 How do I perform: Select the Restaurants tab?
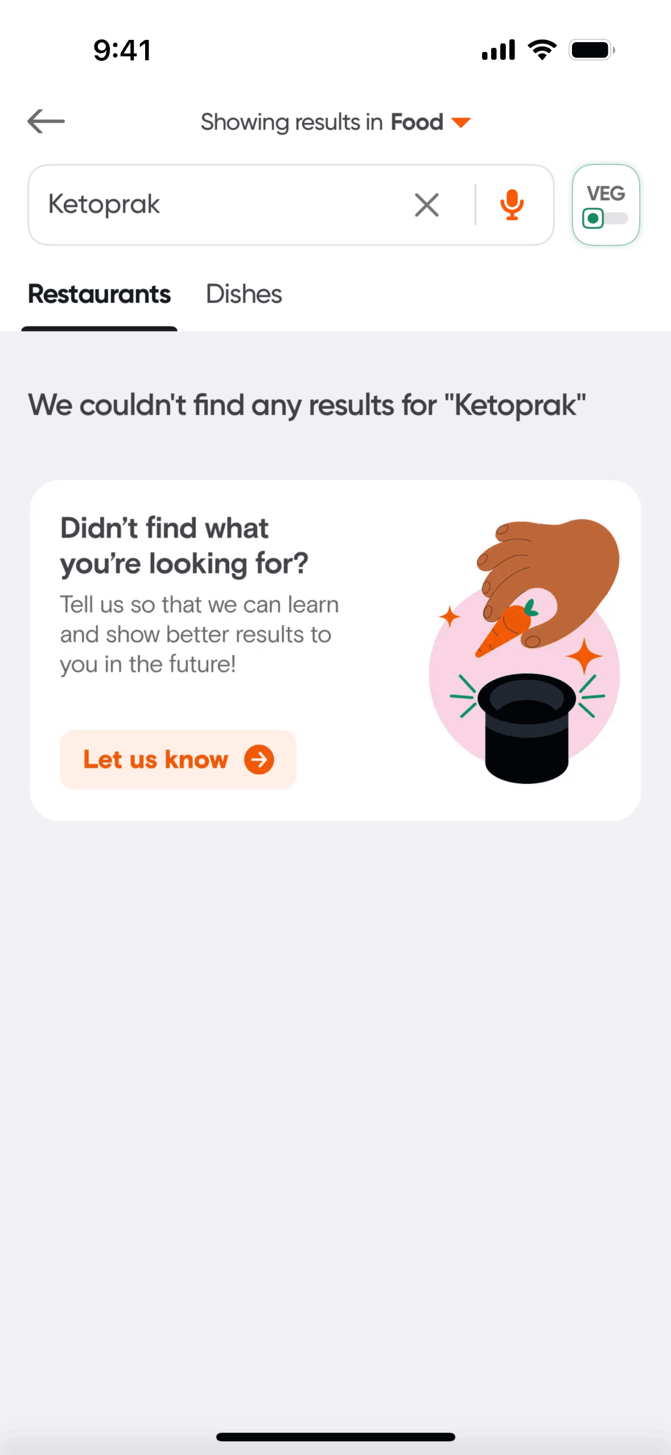[x=100, y=294]
